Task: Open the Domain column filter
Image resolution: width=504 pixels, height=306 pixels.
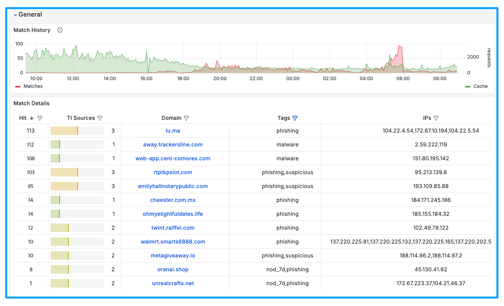Action: click(187, 118)
